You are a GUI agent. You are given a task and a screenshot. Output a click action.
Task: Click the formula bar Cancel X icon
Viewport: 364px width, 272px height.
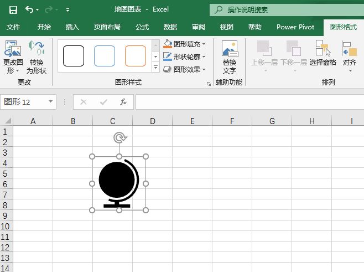pos(84,102)
